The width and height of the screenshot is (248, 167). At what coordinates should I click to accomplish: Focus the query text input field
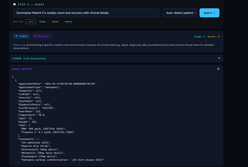tap(87, 13)
